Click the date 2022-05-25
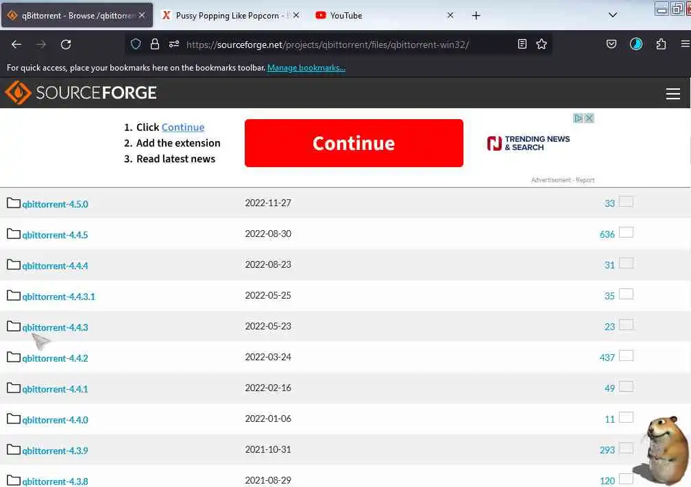 (268, 295)
